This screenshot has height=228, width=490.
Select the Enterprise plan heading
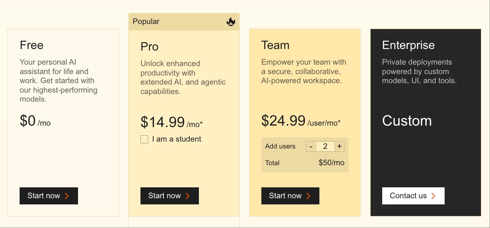(x=408, y=45)
